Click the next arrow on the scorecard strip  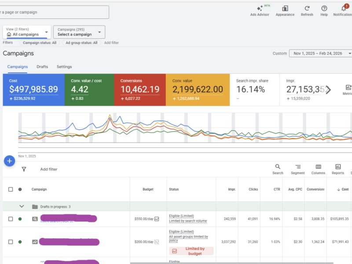click(x=328, y=90)
